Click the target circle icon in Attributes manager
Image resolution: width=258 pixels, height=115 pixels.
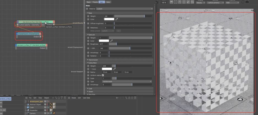[132, 98]
